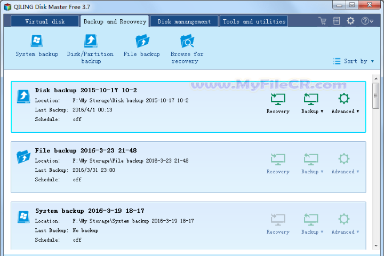Click last backup time '2016/3/31 23:00'
Viewport: 384px width, 256px height.
tap(94, 170)
